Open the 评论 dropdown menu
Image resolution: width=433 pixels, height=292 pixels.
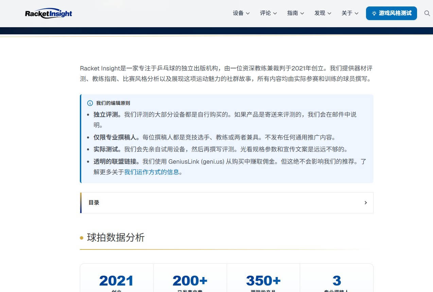tap(269, 13)
